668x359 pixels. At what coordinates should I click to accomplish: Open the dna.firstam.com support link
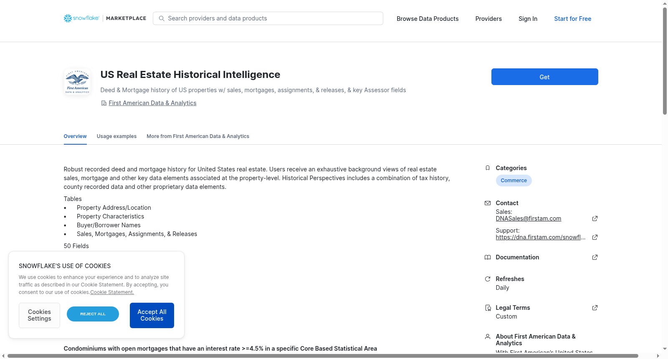tap(541, 237)
